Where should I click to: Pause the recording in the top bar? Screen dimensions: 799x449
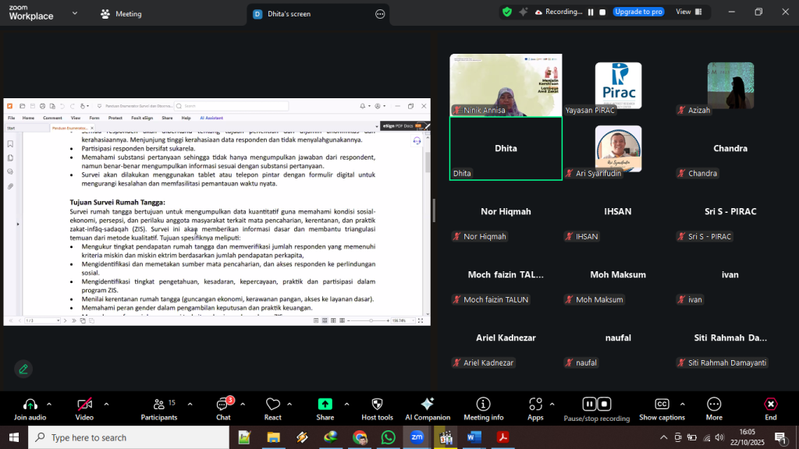pos(591,12)
